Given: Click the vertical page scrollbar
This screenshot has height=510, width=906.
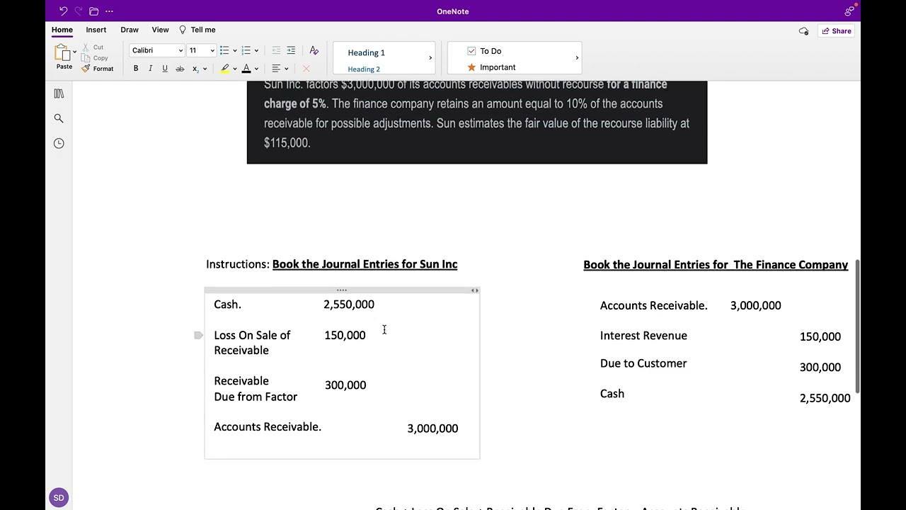Looking at the screenshot, I should (x=858, y=326).
